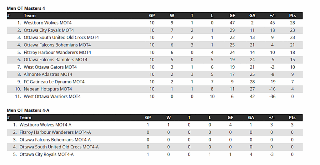Open Ottawa City Royals MOT4-A team
This screenshot has height=165, width=320.
coord(47,154)
